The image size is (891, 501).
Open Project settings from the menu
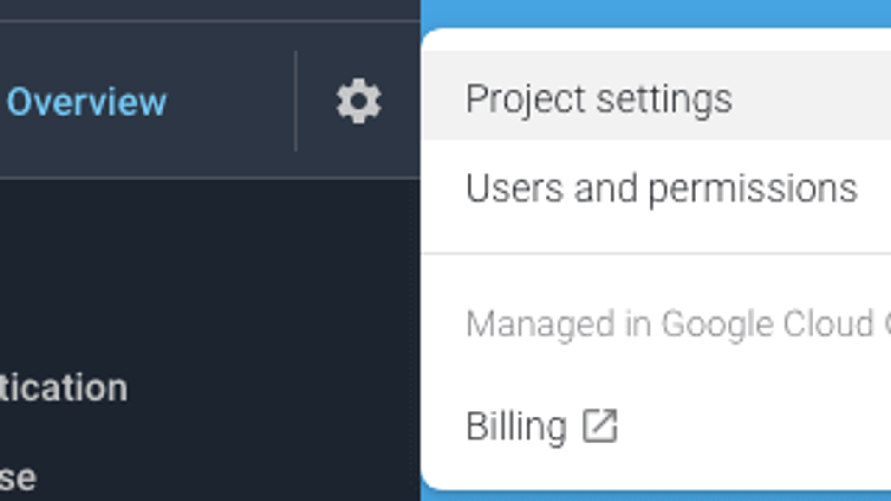click(x=599, y=98)
